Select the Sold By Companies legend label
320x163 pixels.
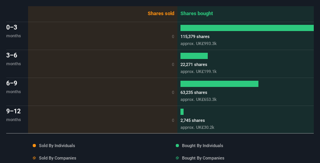(58, 158)
